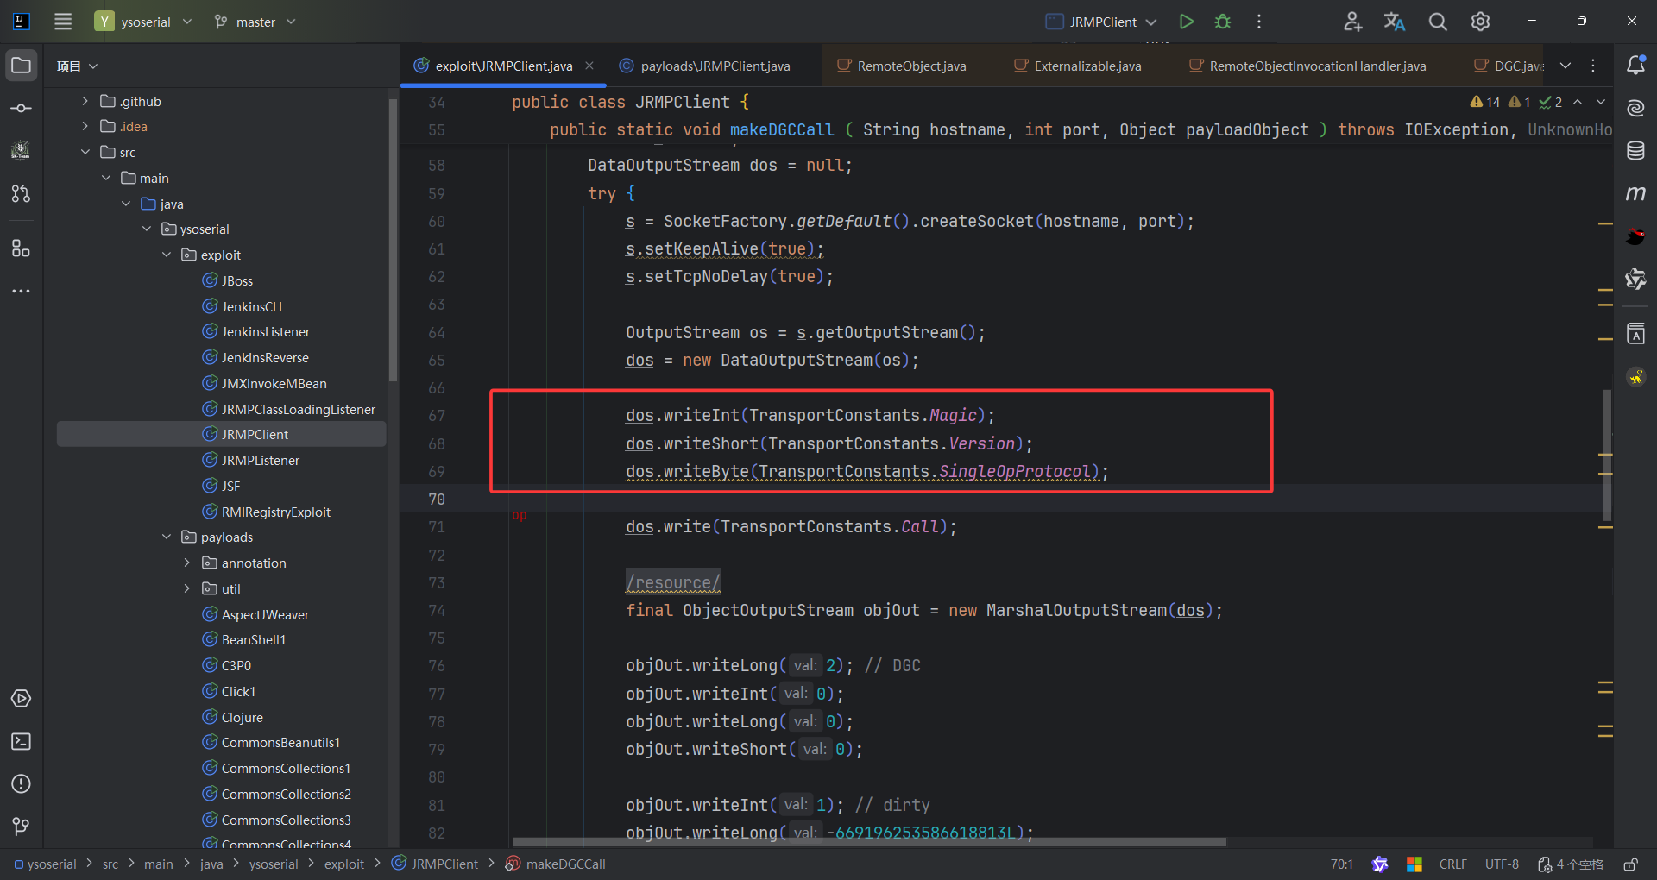Toggle read-only lock in status bar

[x=1630, y=864]
